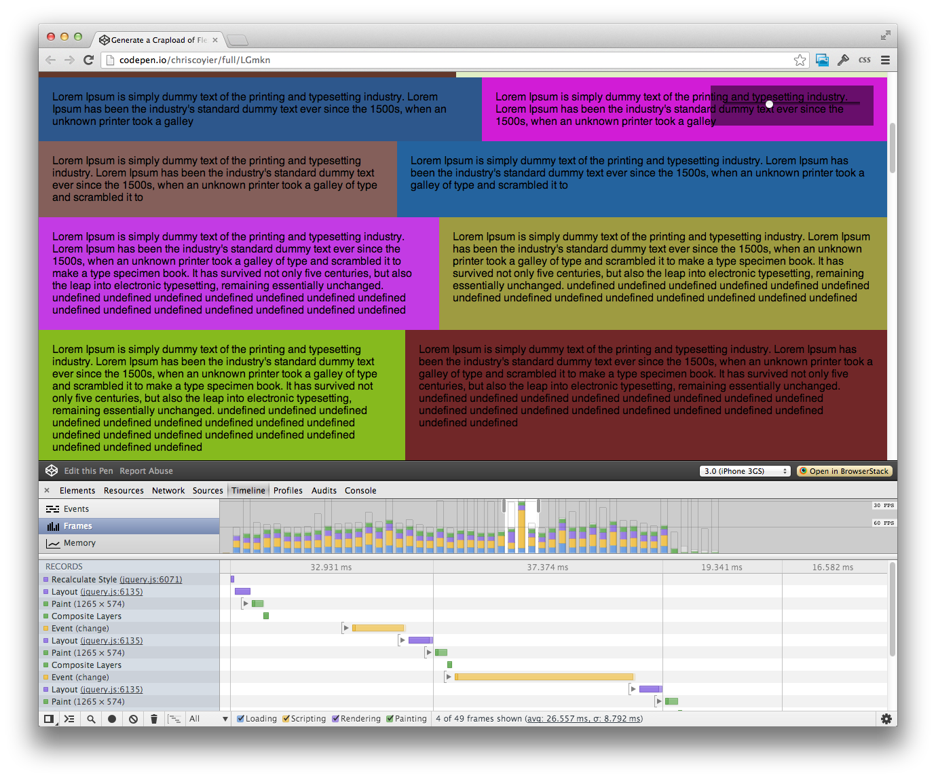
Task: Click the frame average statistics link
Action: click(x=584, y=718)
